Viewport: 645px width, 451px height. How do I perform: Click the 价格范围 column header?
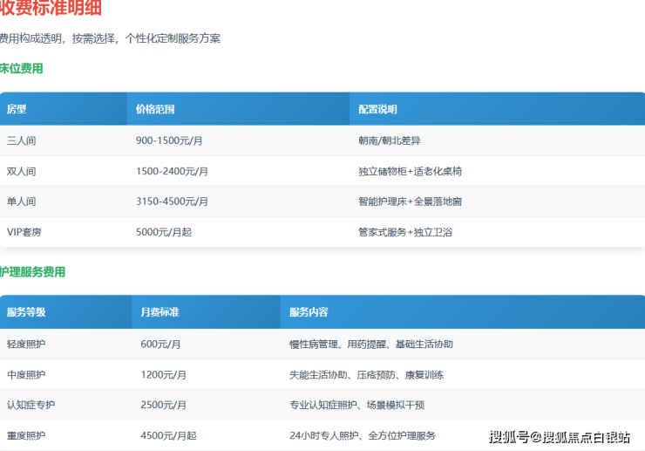pos(155,109)
